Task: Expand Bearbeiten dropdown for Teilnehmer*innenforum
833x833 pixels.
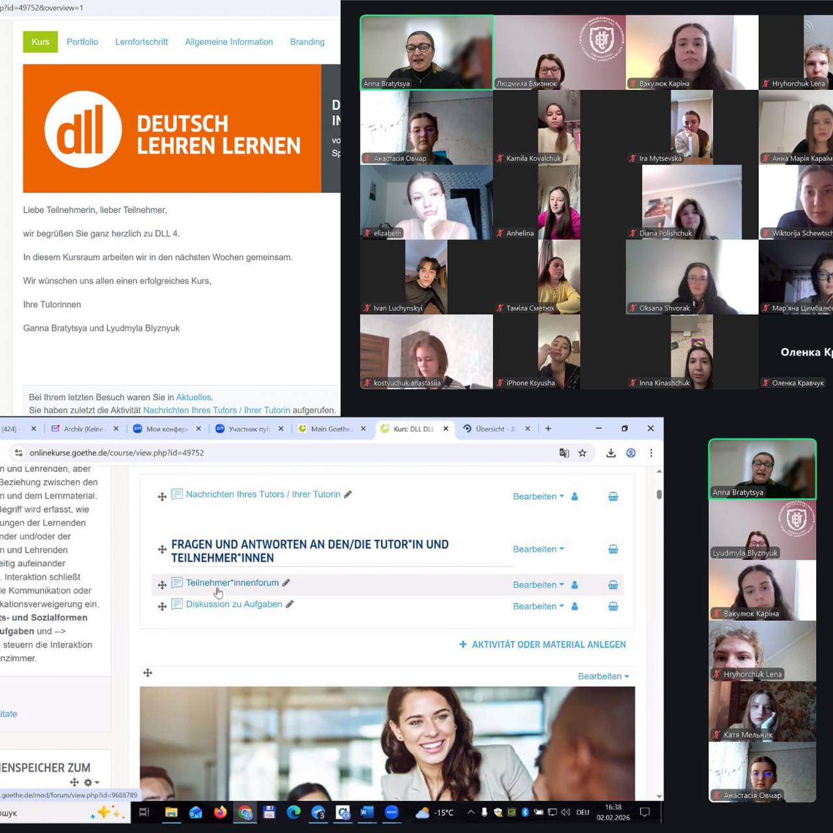Action: 538,585
